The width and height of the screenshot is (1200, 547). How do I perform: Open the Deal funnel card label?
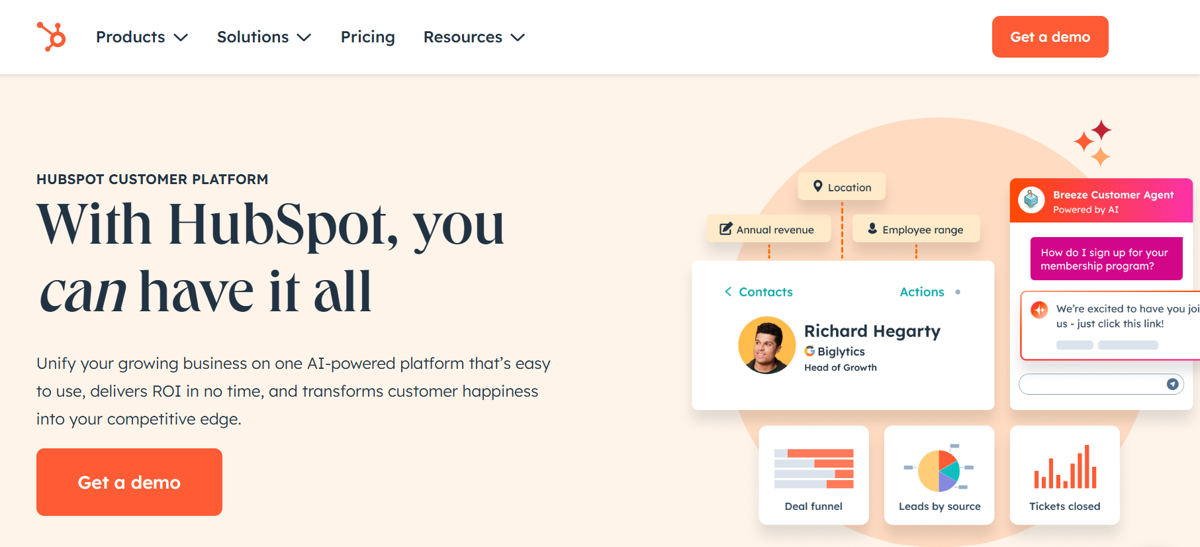pyautogui.click(x=813, y=507)
